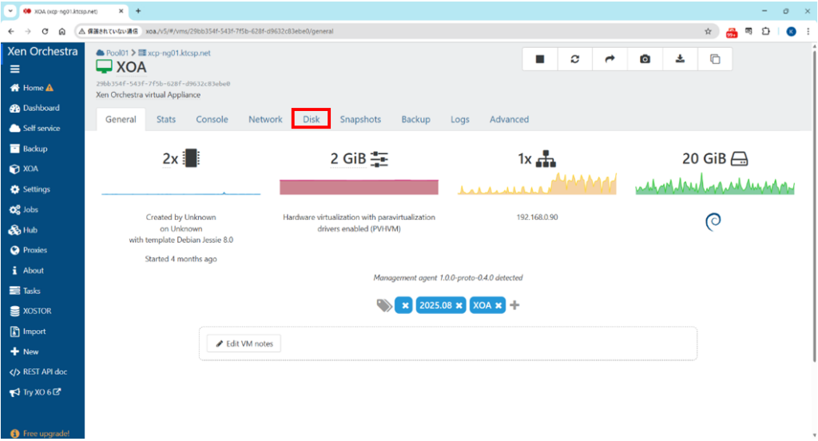Click the Migrate VM arrow icon

tap(610, 59)
